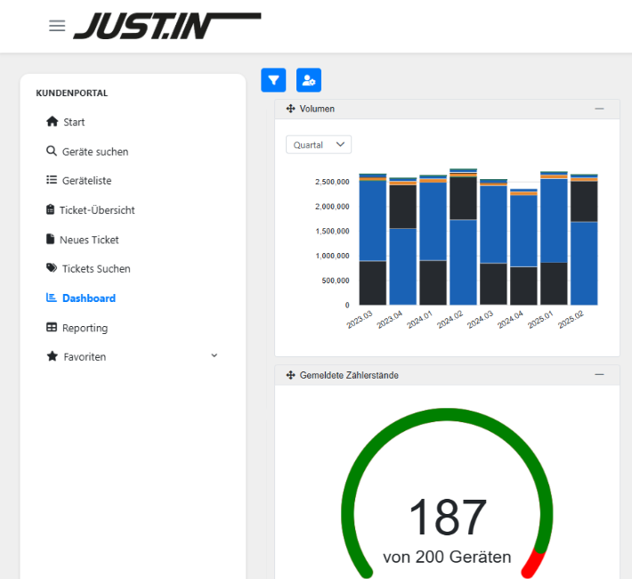The height and width of the screenshot is (579, 632).
Task: Click the clipboard icon for Ticket-Übersicht
Action: [51, 210]
